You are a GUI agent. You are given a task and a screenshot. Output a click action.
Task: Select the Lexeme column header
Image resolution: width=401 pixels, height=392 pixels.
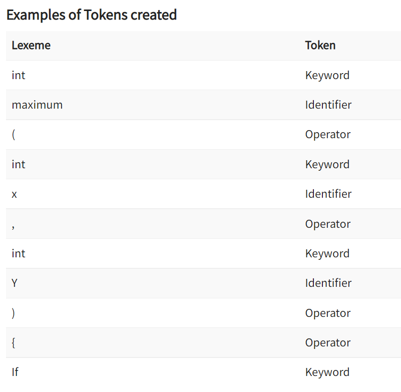31,46
